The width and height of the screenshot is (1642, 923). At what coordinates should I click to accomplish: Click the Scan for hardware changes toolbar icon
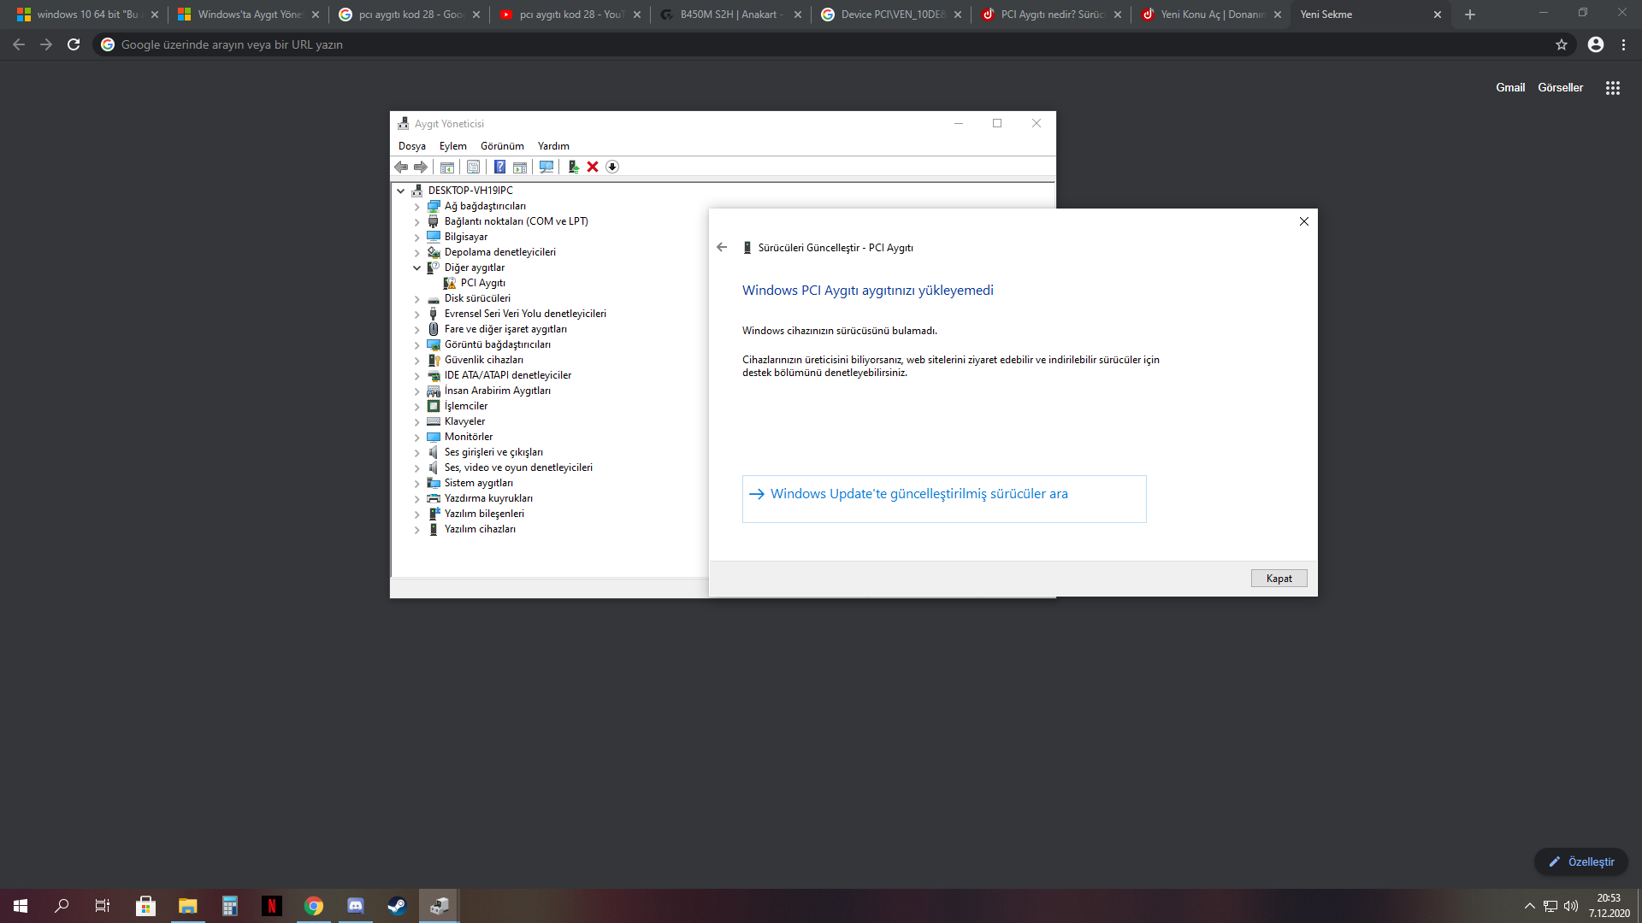tap(546, 167)
